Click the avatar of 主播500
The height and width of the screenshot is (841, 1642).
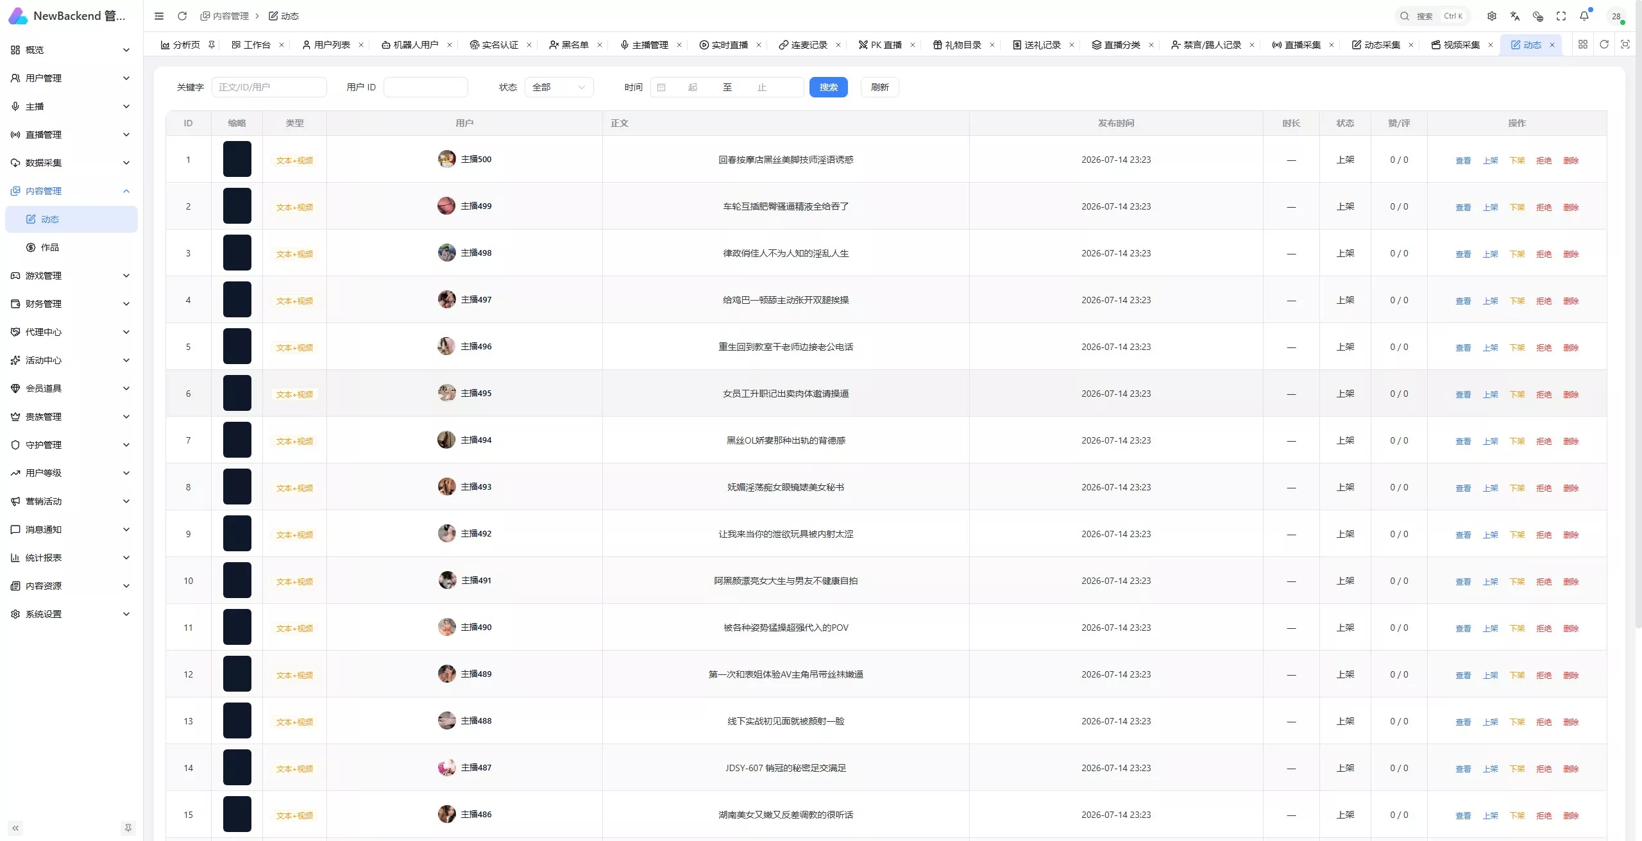[x=446, y=159]
